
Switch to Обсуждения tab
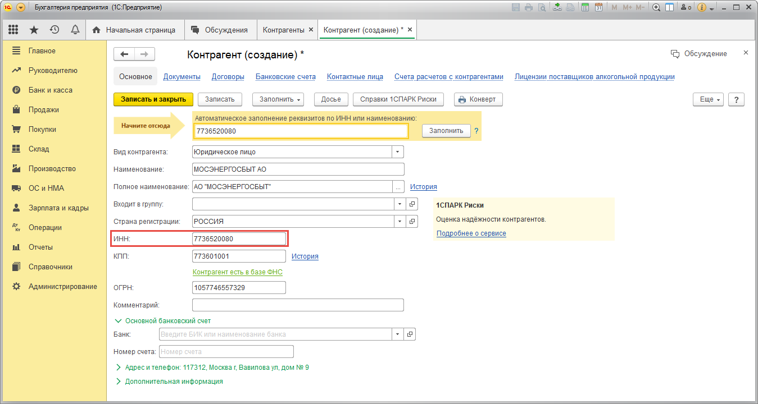point(220,30)
